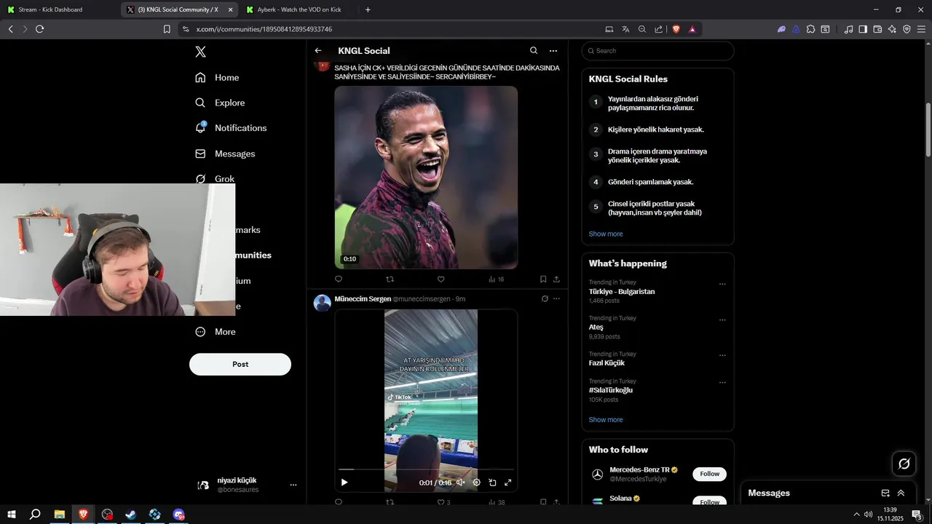Open Müneccim Sergen profile name link

pyautogui.click(x=363, y=299)
